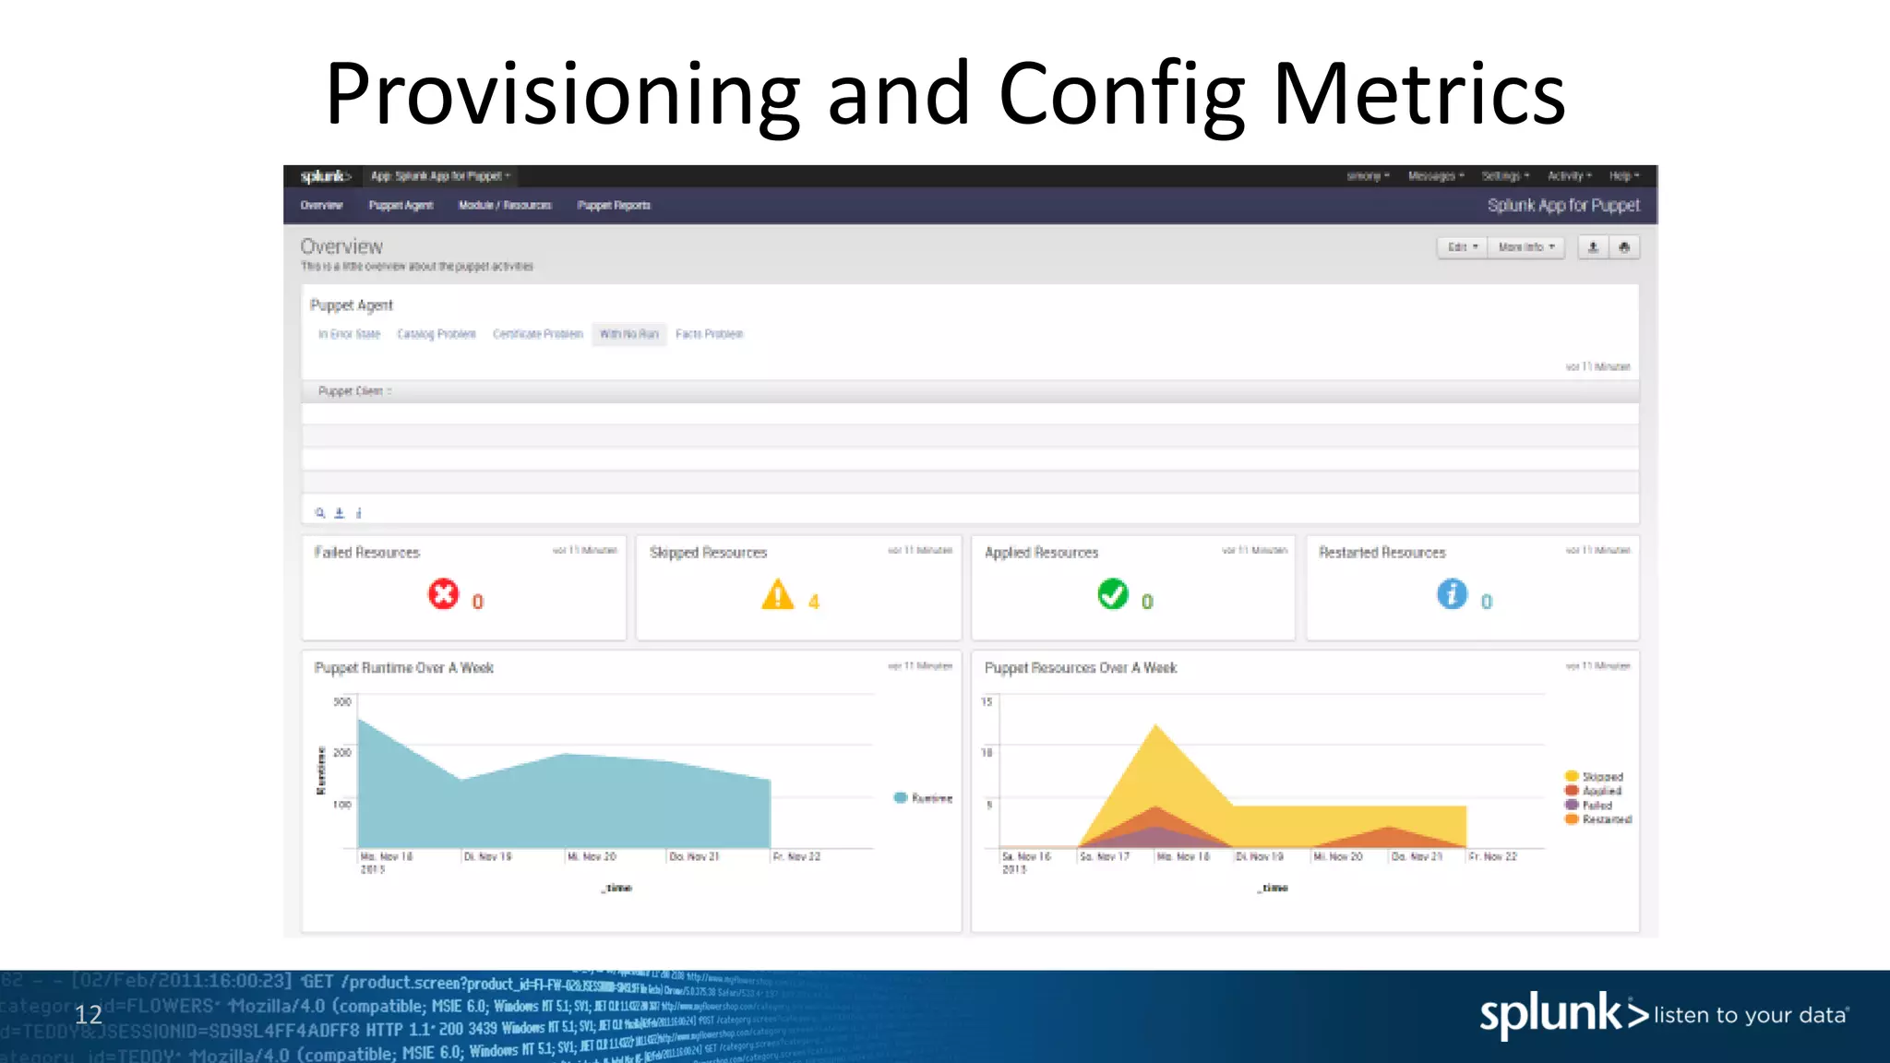Viewport: 1890px width, 1063px height.
Task: Click the Skipped Resources count 4
Action: tap(814, 602)
